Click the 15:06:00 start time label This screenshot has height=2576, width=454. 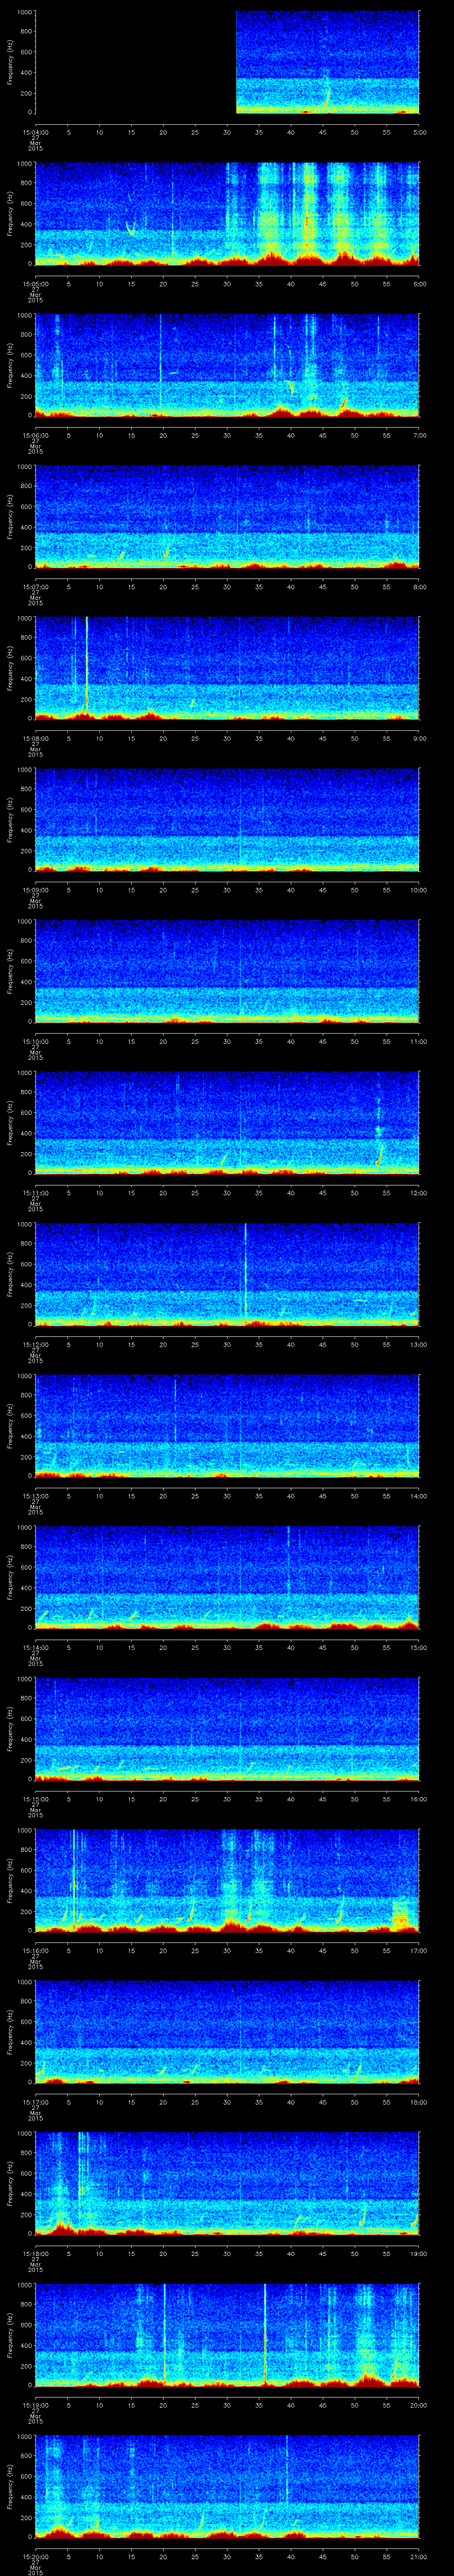click(x=36, y=435)
